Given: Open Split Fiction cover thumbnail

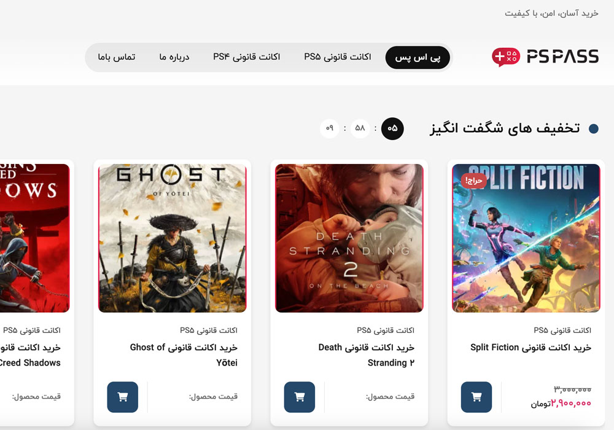Looking at the screenshot, I should [526, 238].
